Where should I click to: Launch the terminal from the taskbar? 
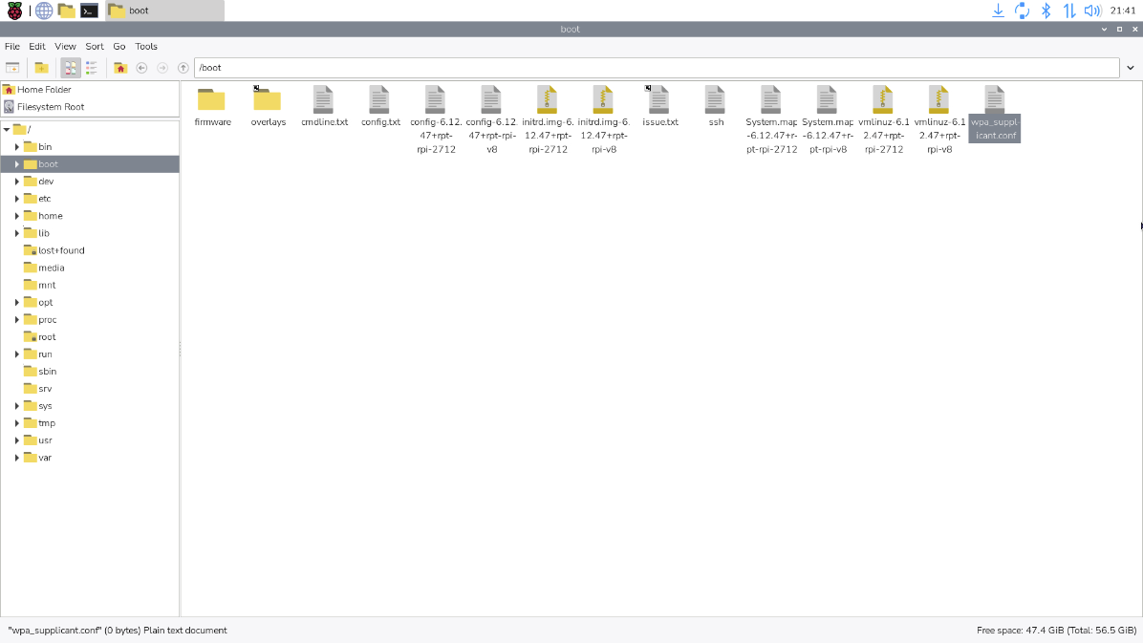click(x=89, y=11)
